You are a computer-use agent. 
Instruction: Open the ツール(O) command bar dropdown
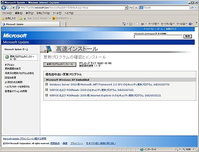182,24
